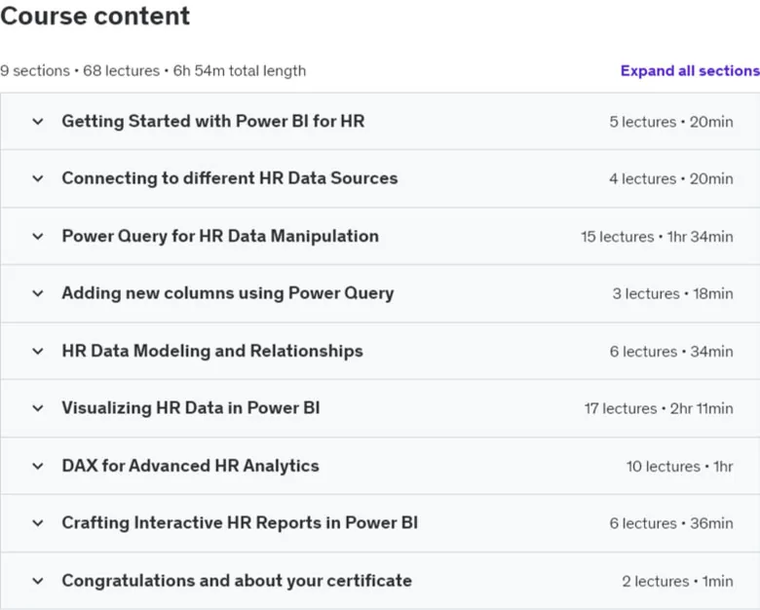760x610 pixels.
Task: Click '10 lectures • 1hr' text
Action: [x=679, y=467]
